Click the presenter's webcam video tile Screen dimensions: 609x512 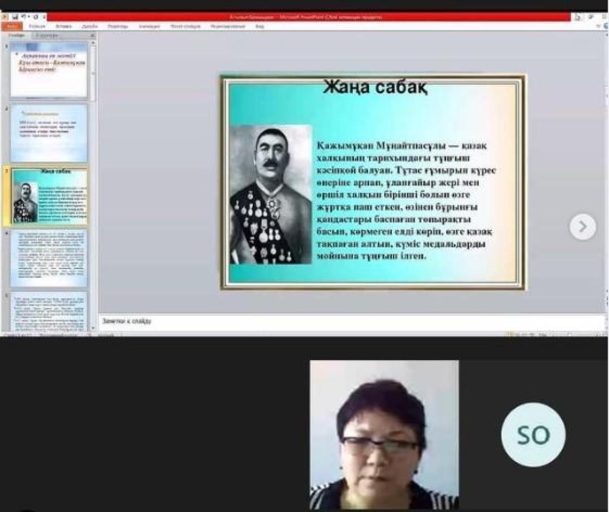click(384, 434)
